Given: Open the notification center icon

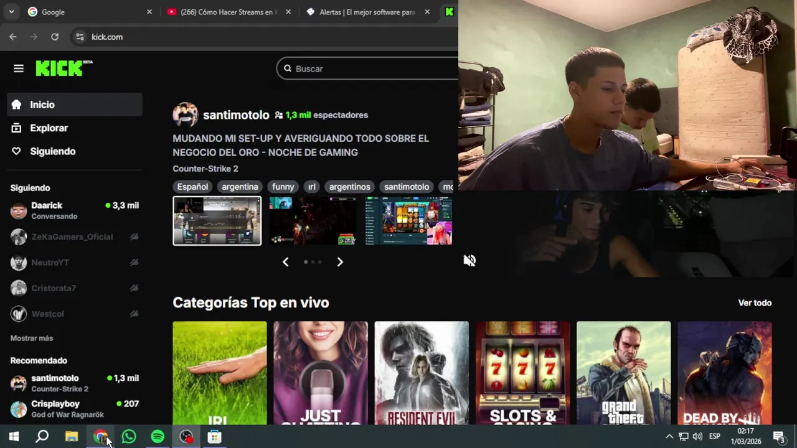Looking at the screenshot, I should click(779, 437).
